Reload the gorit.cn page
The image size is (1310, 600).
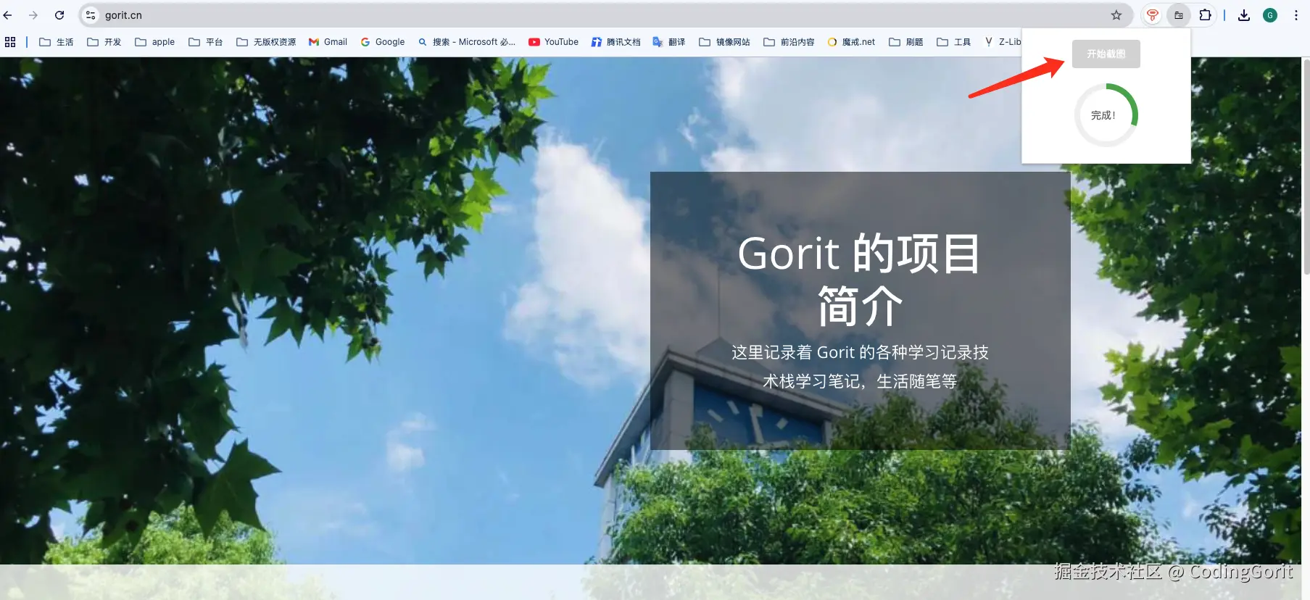pyautogui.click(x=59, y=15)
